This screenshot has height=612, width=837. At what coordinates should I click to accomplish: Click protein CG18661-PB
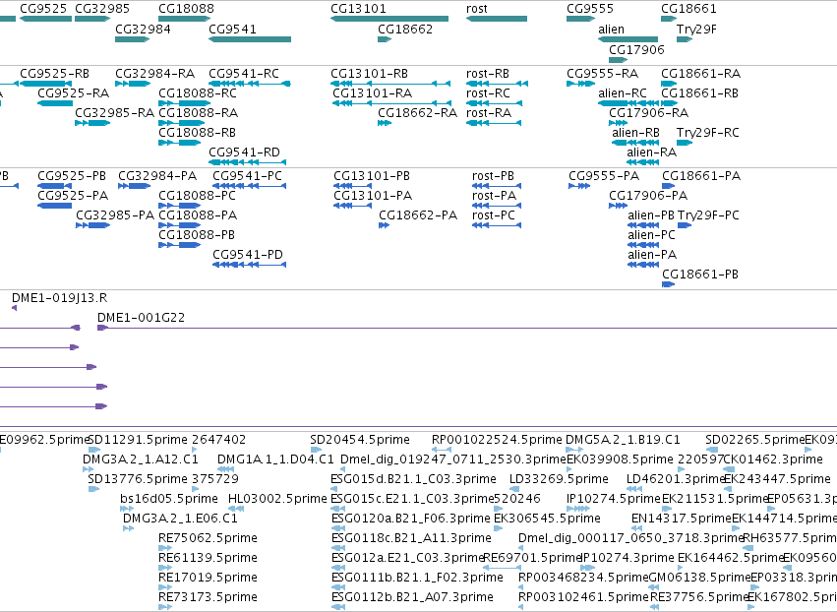point(668,284)
